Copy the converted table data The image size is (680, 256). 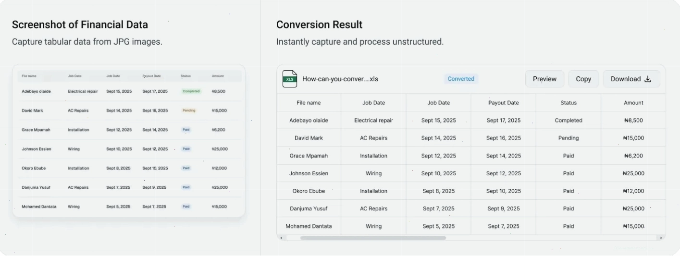pos(583,79)
